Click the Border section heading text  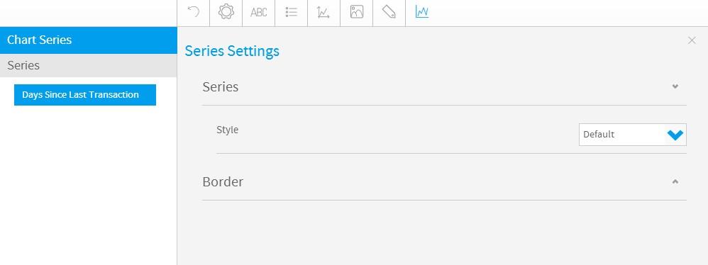(223, 181)
